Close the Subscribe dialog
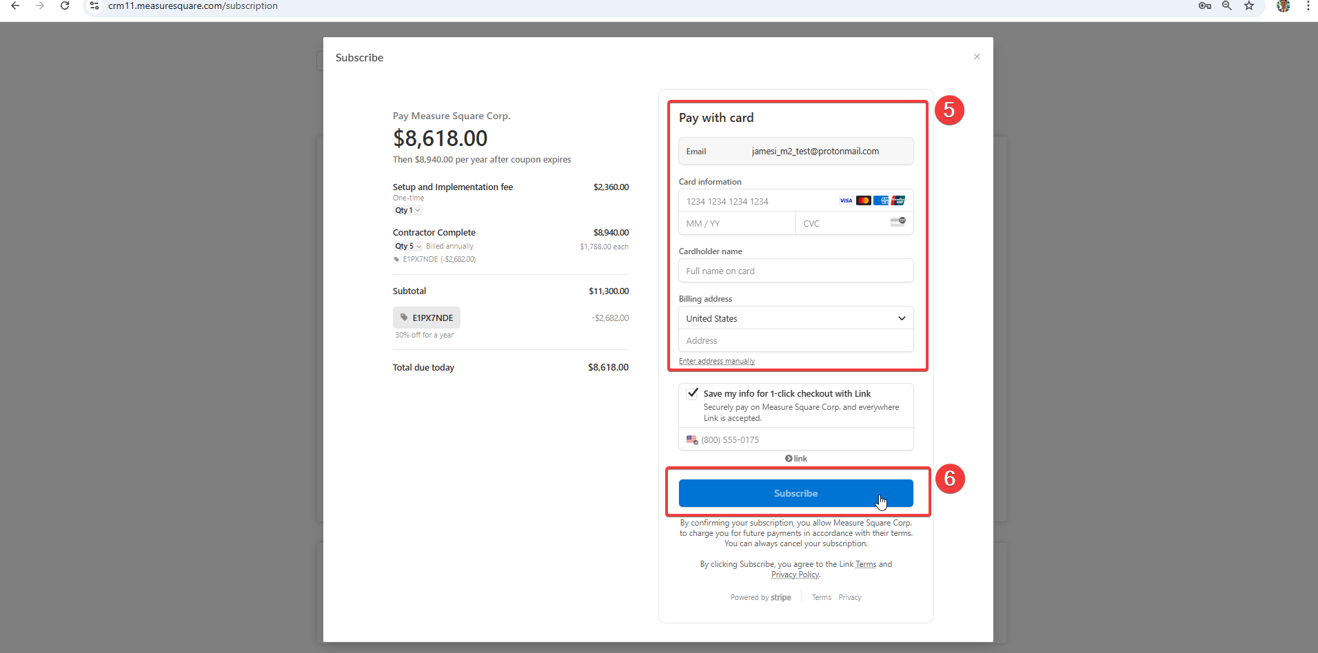 (977, 56)
